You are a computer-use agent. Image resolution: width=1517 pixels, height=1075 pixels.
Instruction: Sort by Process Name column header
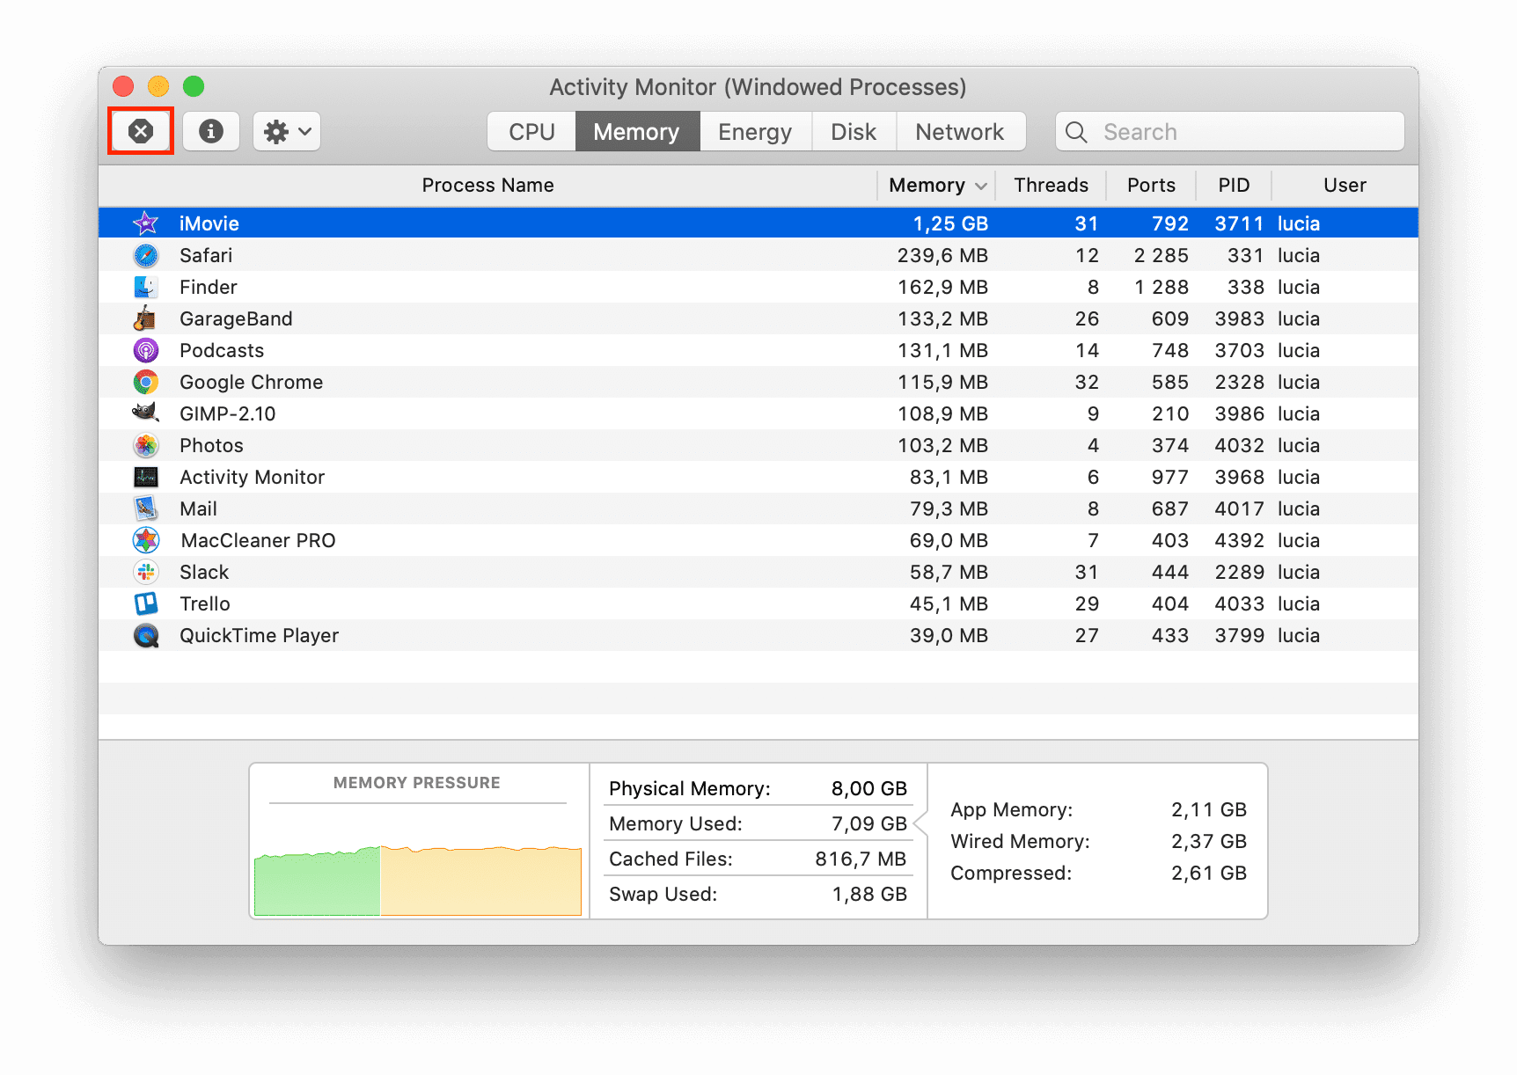click(x=488, y=185)
